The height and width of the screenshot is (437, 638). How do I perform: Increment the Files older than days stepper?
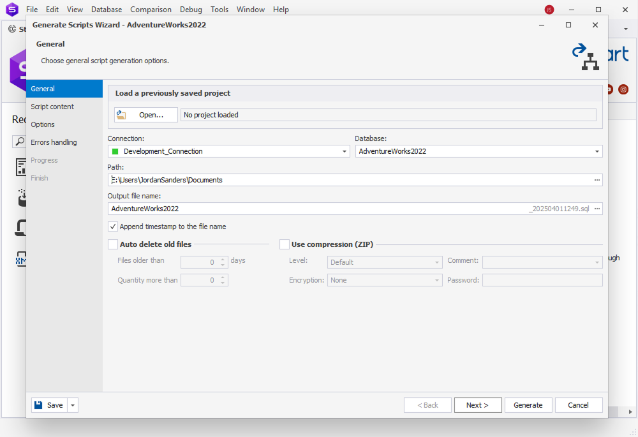[x=223, y=258]
